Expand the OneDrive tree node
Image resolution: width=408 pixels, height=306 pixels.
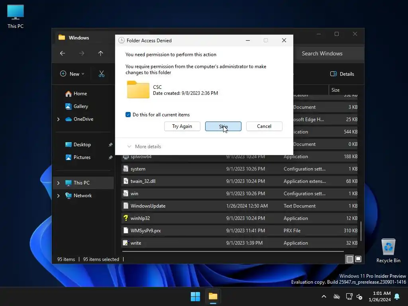[58, 119]
